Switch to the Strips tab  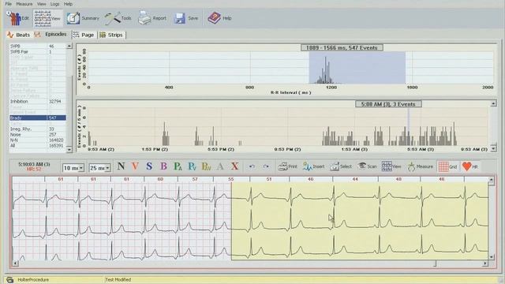111,35
